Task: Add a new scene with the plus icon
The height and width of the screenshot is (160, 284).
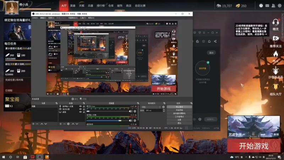Action: 33,124
